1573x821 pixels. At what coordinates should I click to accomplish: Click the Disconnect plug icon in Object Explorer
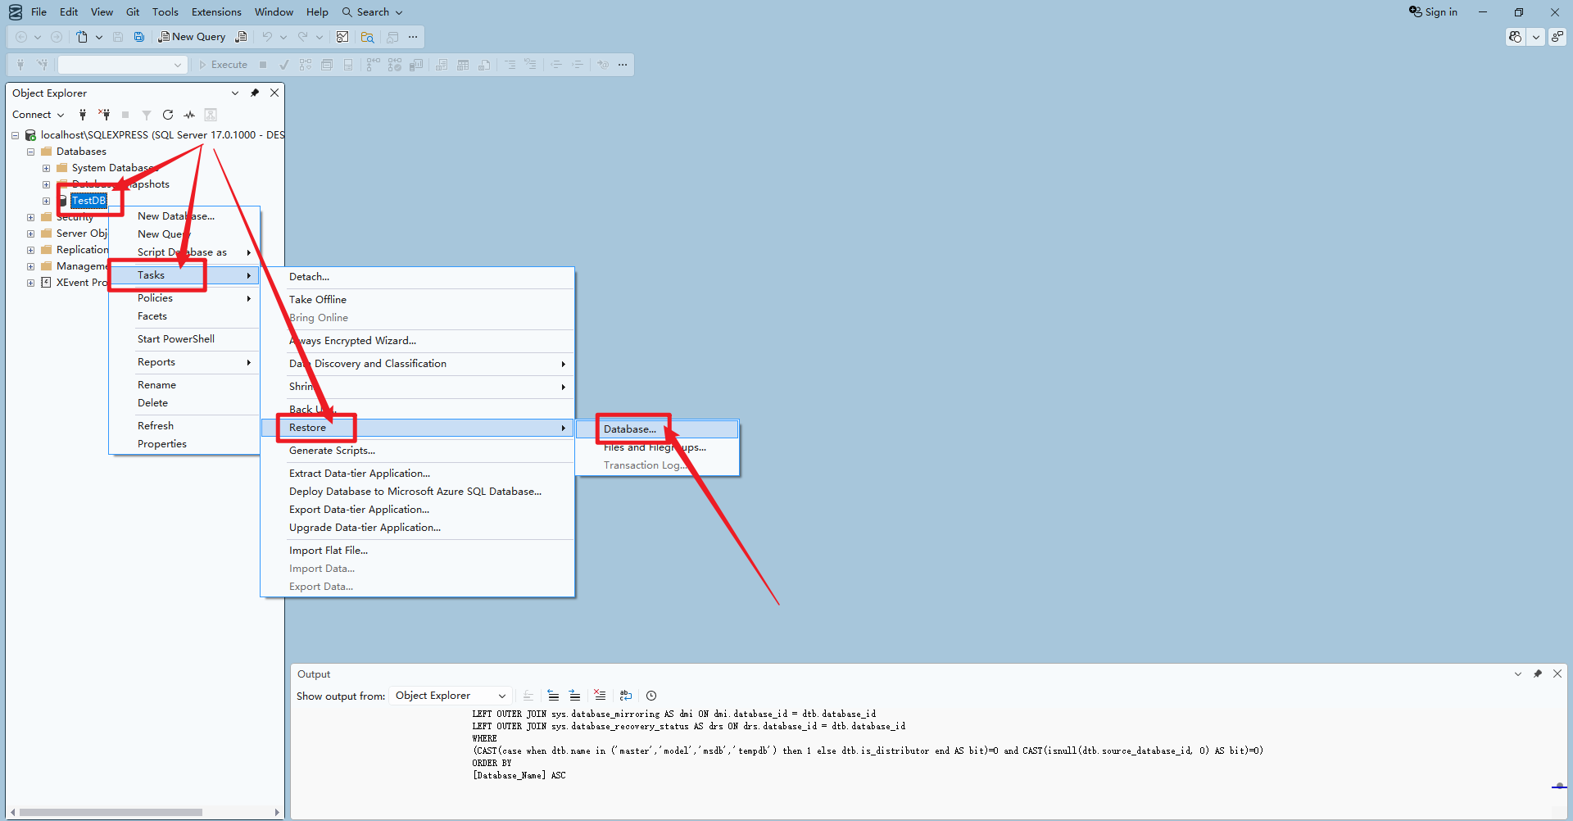pos(104,115)
